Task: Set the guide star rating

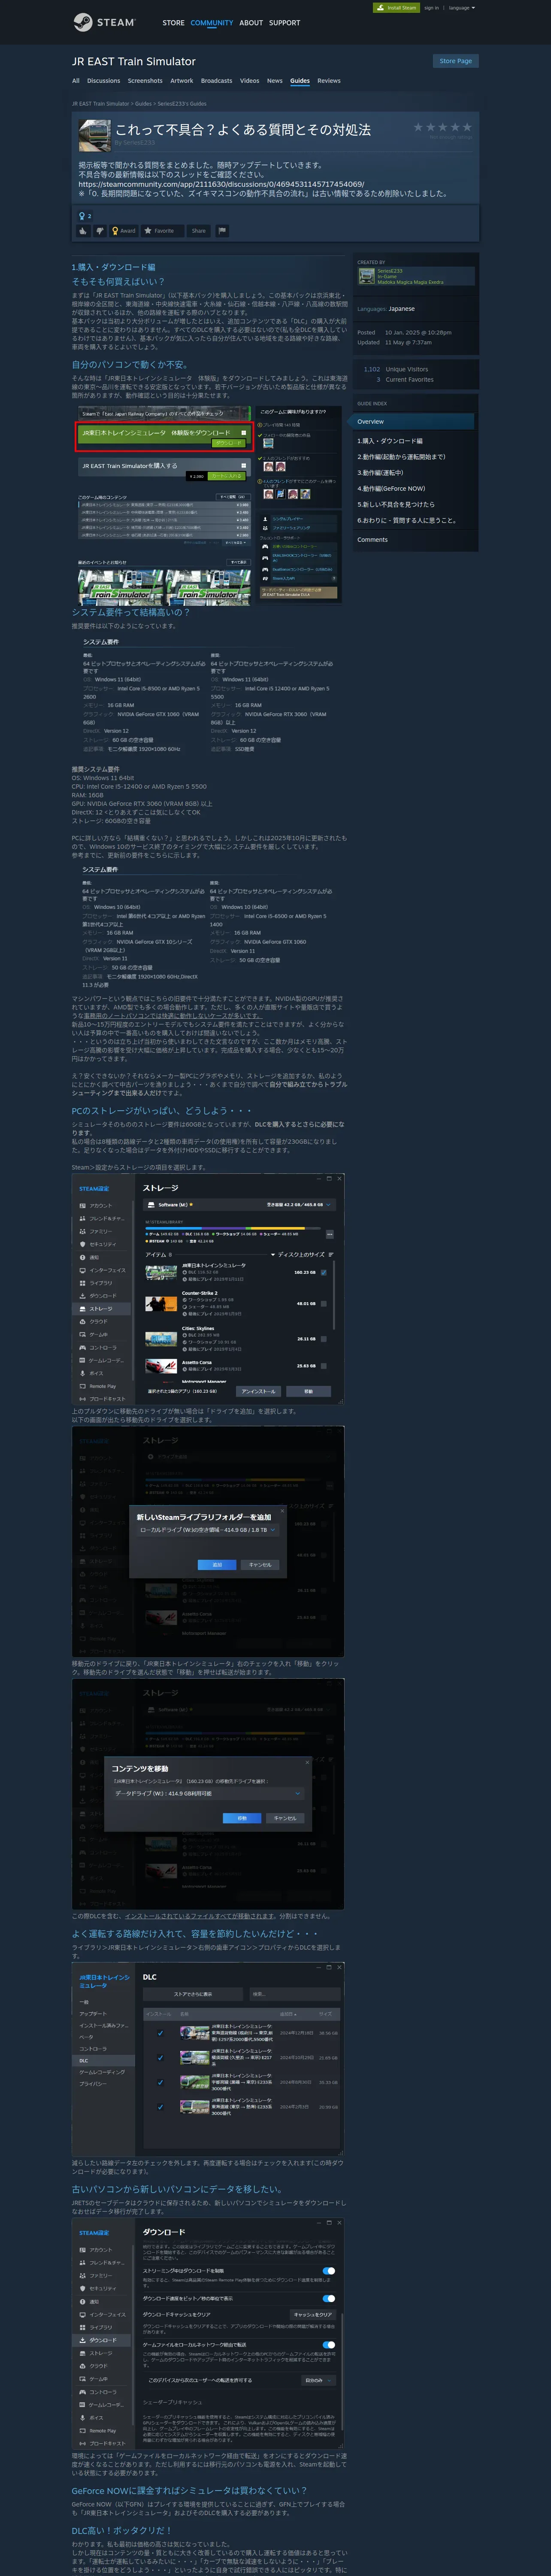Action: 442,127
